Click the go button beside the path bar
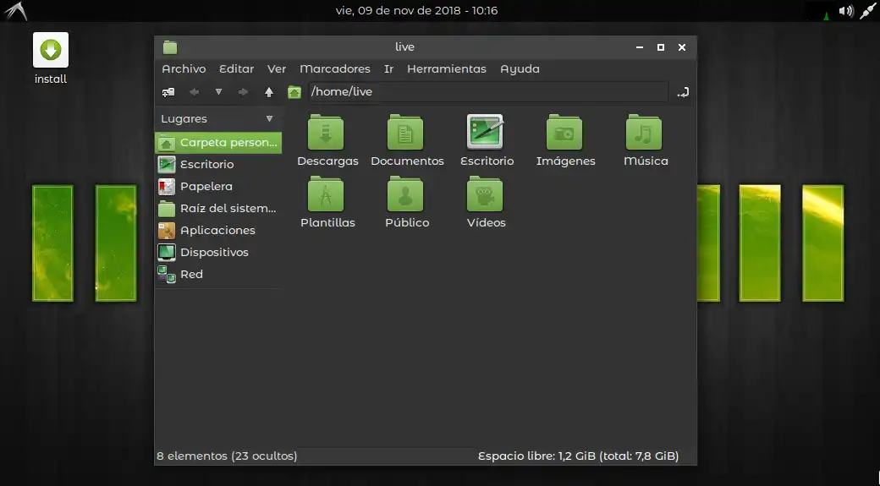Image resolution: width=880 pixels, height=486 pixels. pyautogui.click(x=683, y=92)
